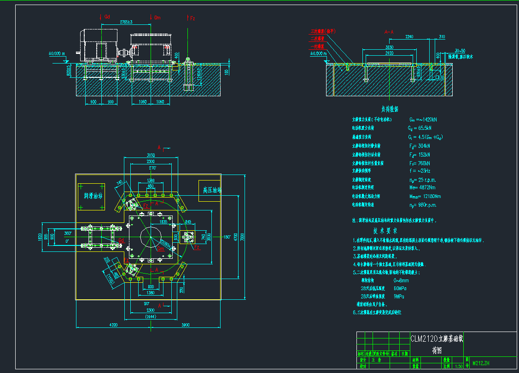
Task: Click the 270° angle label in the plan view
Action: [x=152, y=168]
